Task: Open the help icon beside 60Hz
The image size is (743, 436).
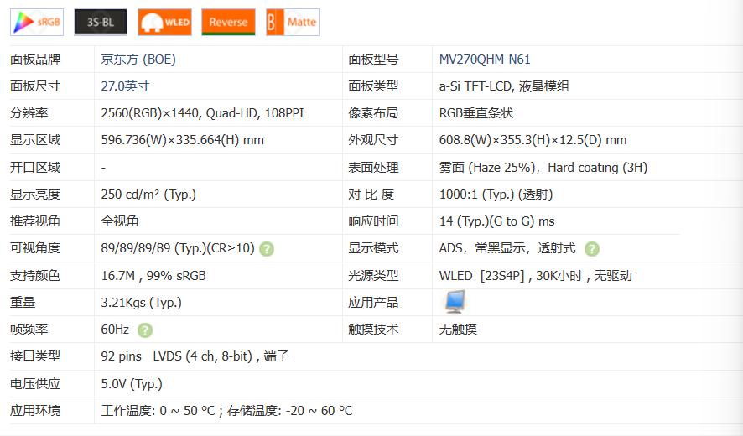Action: tap(145, 330)
